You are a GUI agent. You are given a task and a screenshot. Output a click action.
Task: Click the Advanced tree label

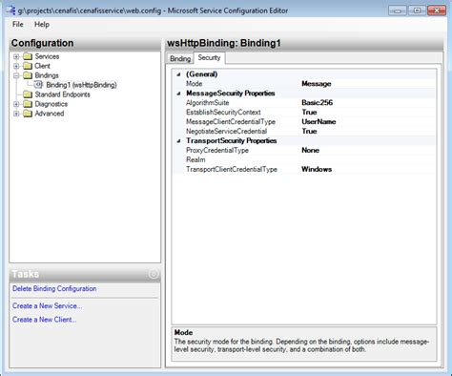click(x=50, y=114)
